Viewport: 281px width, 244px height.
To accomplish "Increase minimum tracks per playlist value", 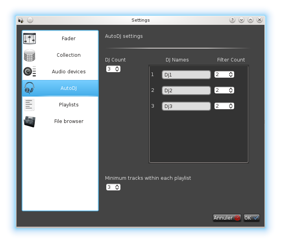I will tap(117, 186).
